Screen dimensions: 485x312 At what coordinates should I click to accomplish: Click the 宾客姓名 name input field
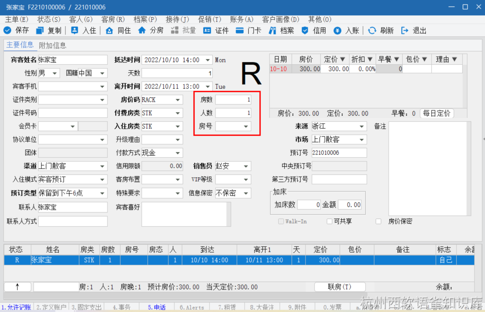coord(73,60)
